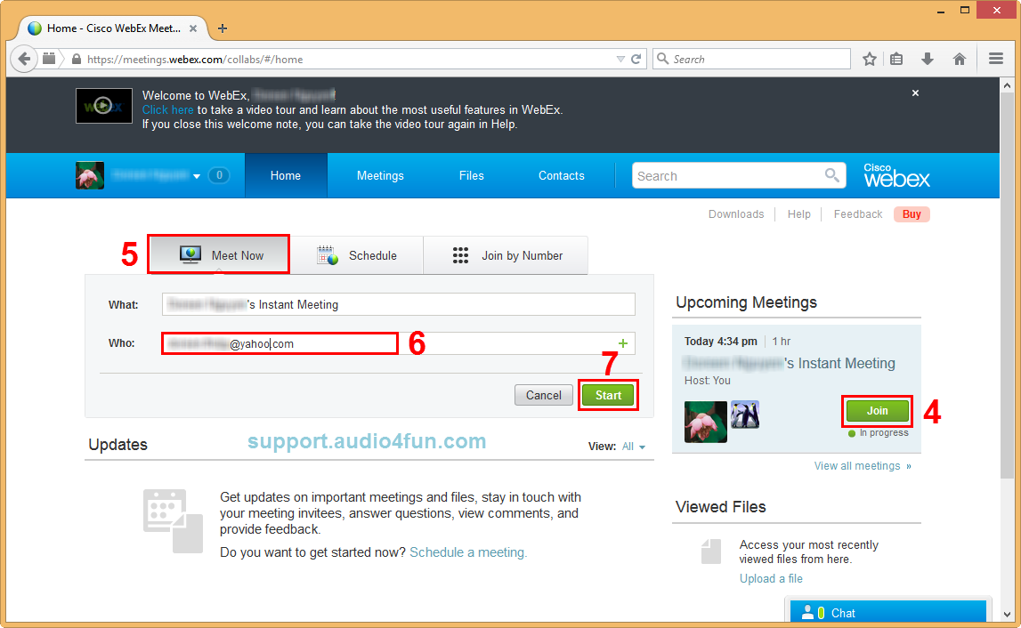Click the 'In progress' status text
Image resolution: width=1021 pixels, height=628 pixels.
coord(884,433)
